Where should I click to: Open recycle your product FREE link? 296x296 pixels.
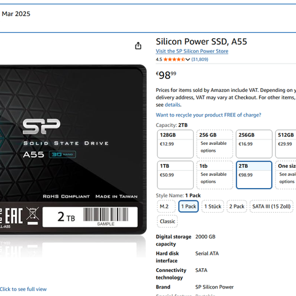[x=208, y=115]
